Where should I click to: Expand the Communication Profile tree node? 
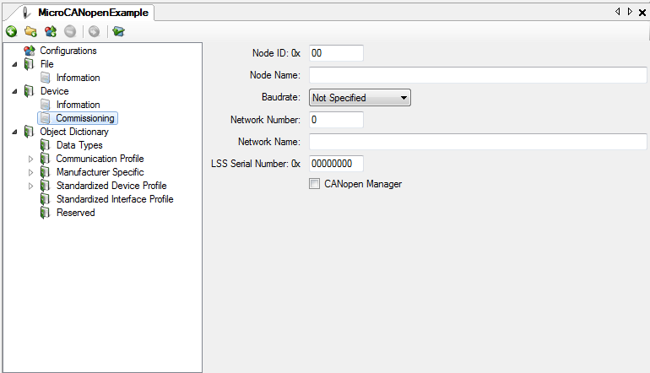pyautogui.click(x=31, y=159)
